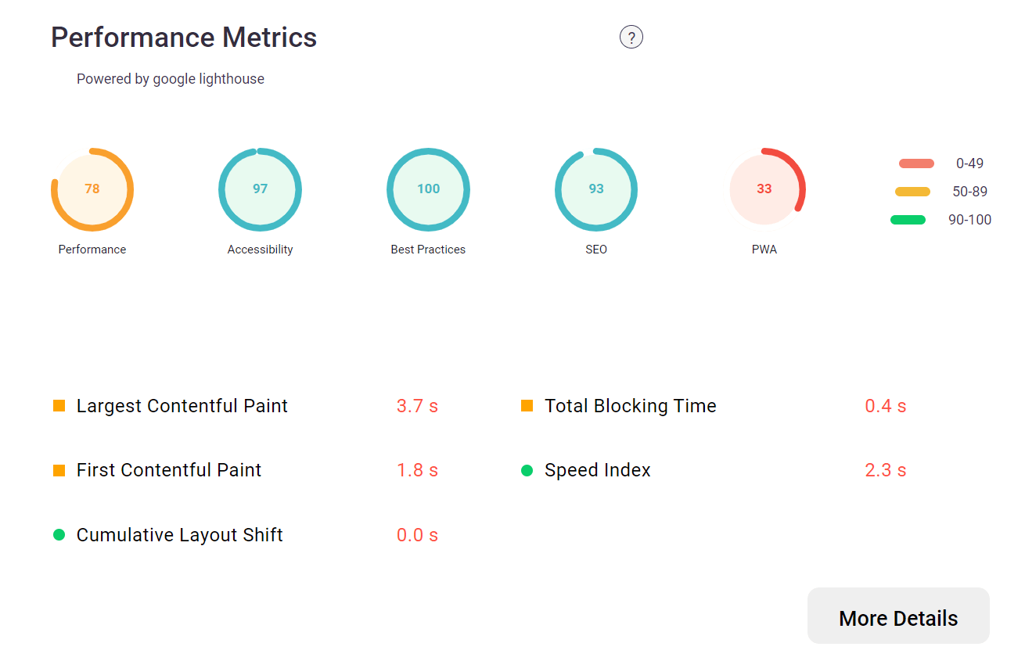Click the green dot beside Speed Index
Image resolution: width=1025 pixels, height=661 pixels.
click(527, 470)
